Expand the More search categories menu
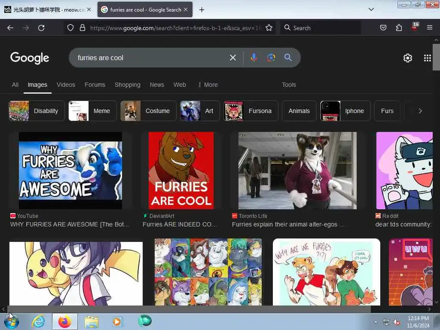Viewport: 440px width, 330px height. tap(208, 85)
